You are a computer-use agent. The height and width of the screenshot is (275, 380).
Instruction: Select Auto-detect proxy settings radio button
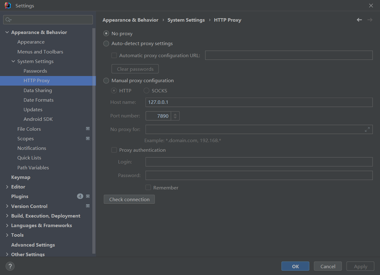106,44
